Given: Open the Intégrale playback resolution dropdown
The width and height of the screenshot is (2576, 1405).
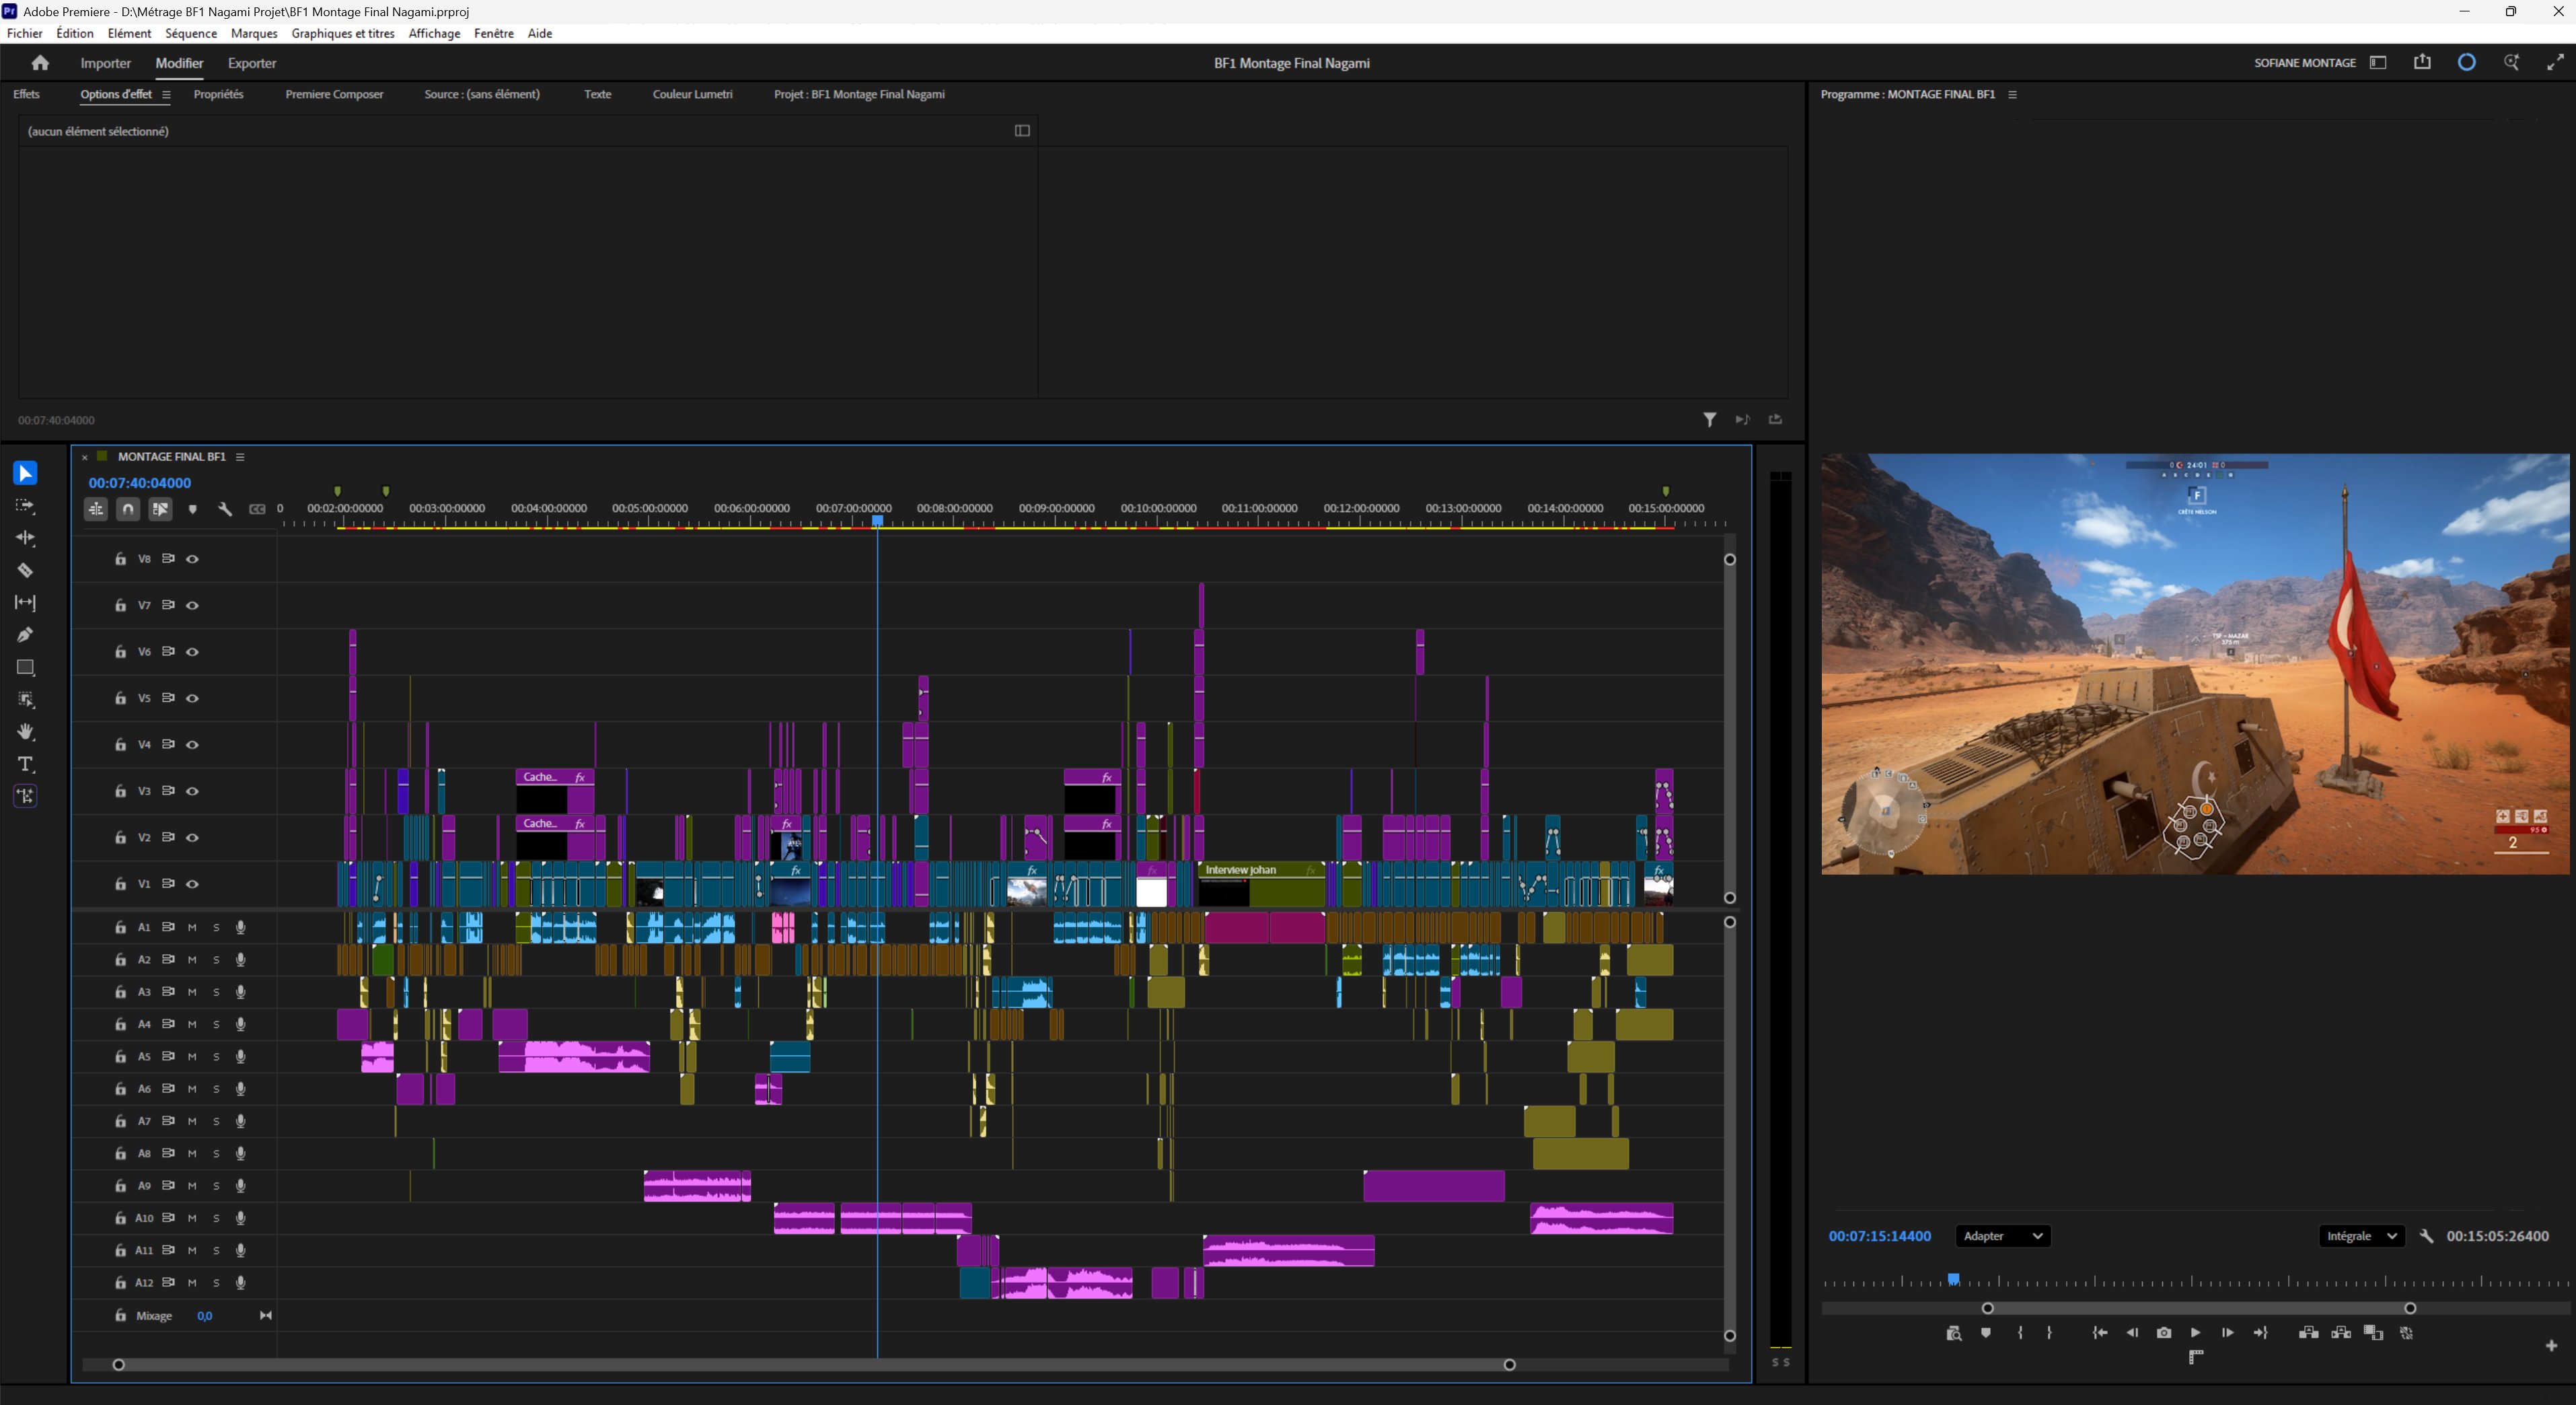Looking at the screenshot, I should click(2361, 1236).
